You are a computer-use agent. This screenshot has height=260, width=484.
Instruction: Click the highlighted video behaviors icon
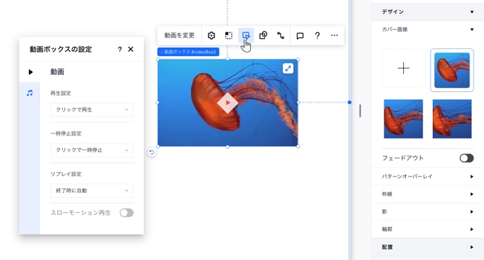(246, 35)
